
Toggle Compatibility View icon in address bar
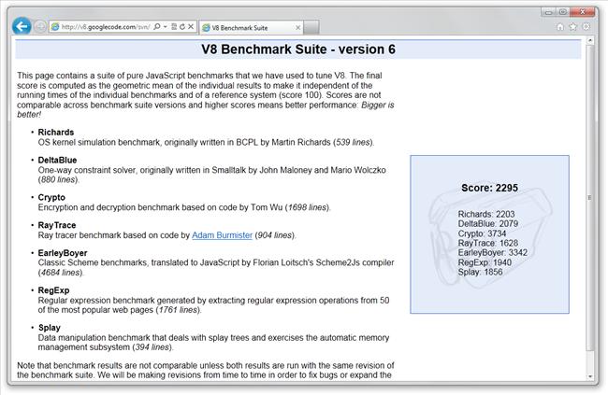pyautogui.click(x=174, y=27)
